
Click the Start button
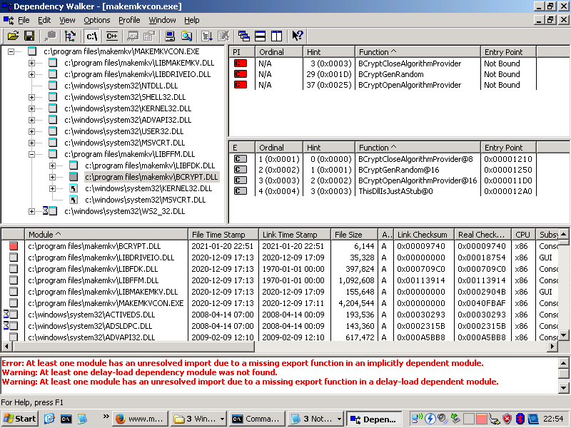[x=20, y=419]
